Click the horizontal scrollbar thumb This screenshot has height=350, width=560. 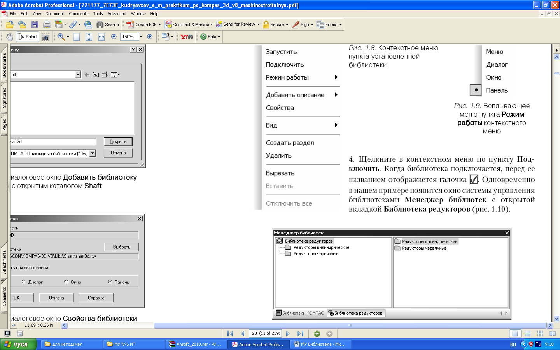click(350, 325)
